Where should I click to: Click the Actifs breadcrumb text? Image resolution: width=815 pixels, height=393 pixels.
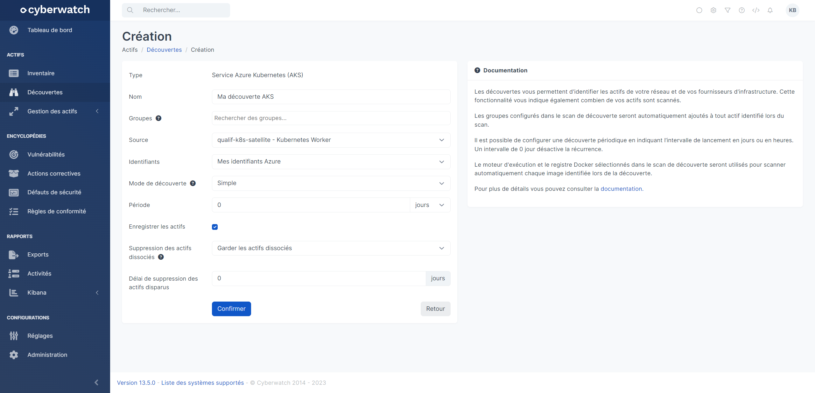[x=130, y=50]
